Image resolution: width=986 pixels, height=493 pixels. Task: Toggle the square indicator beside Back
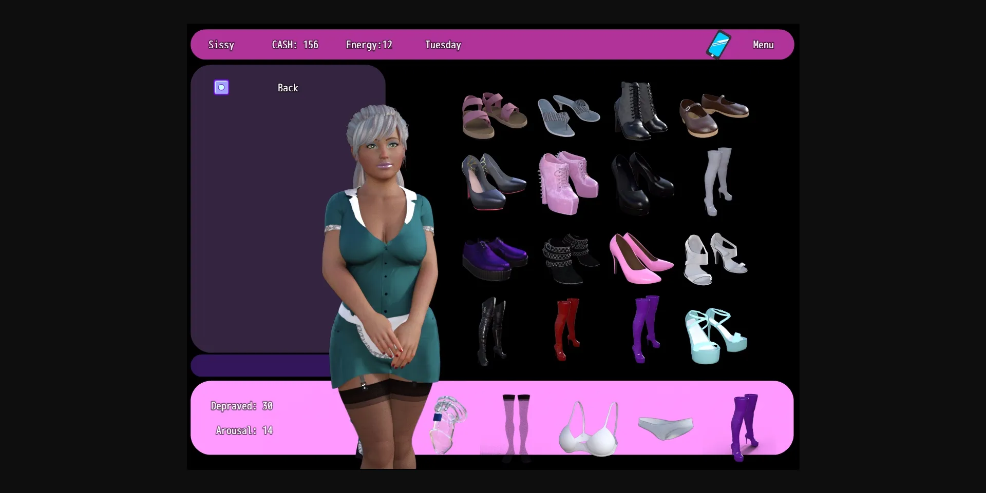pos(221,87)
